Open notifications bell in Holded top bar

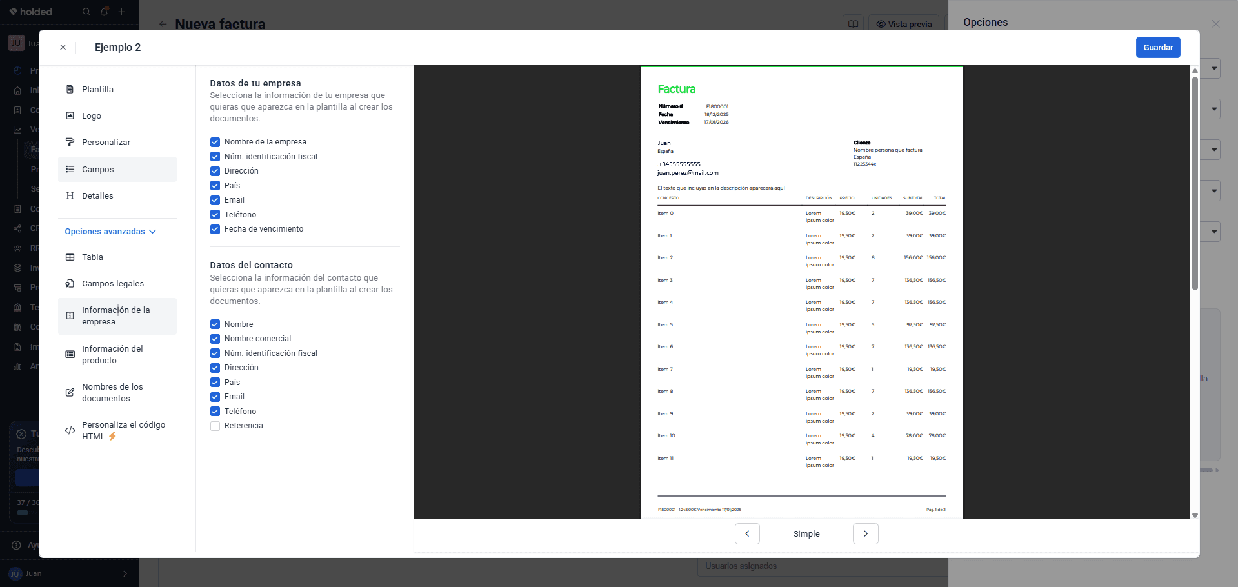click(104, 12)
